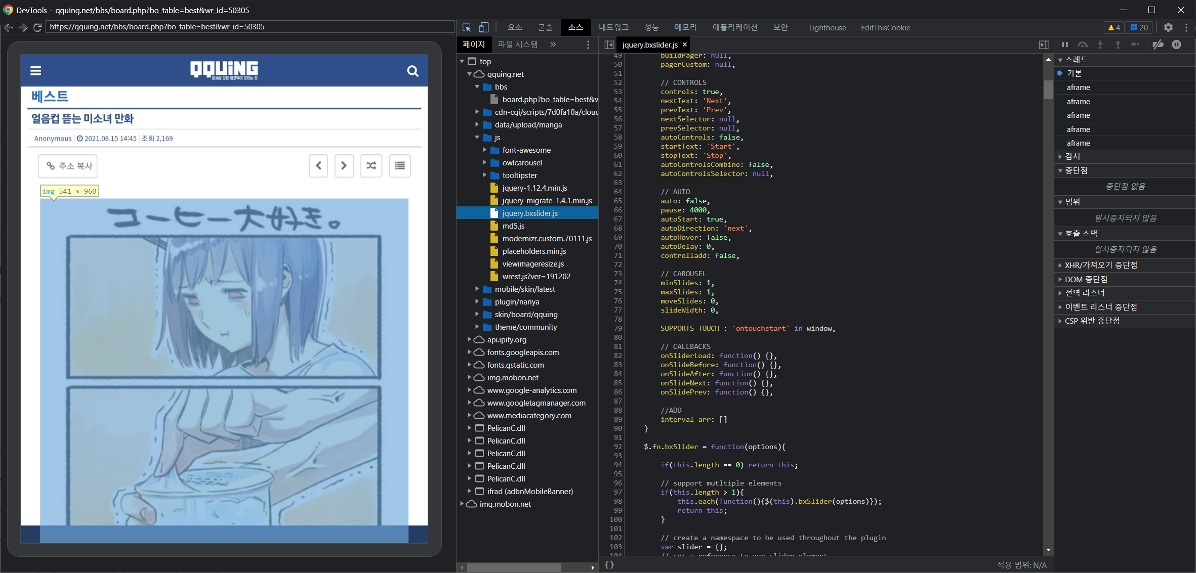Toggle the device toolbar icon
The width and height of the screenshot is (1196, 573).
coord(484,28)
